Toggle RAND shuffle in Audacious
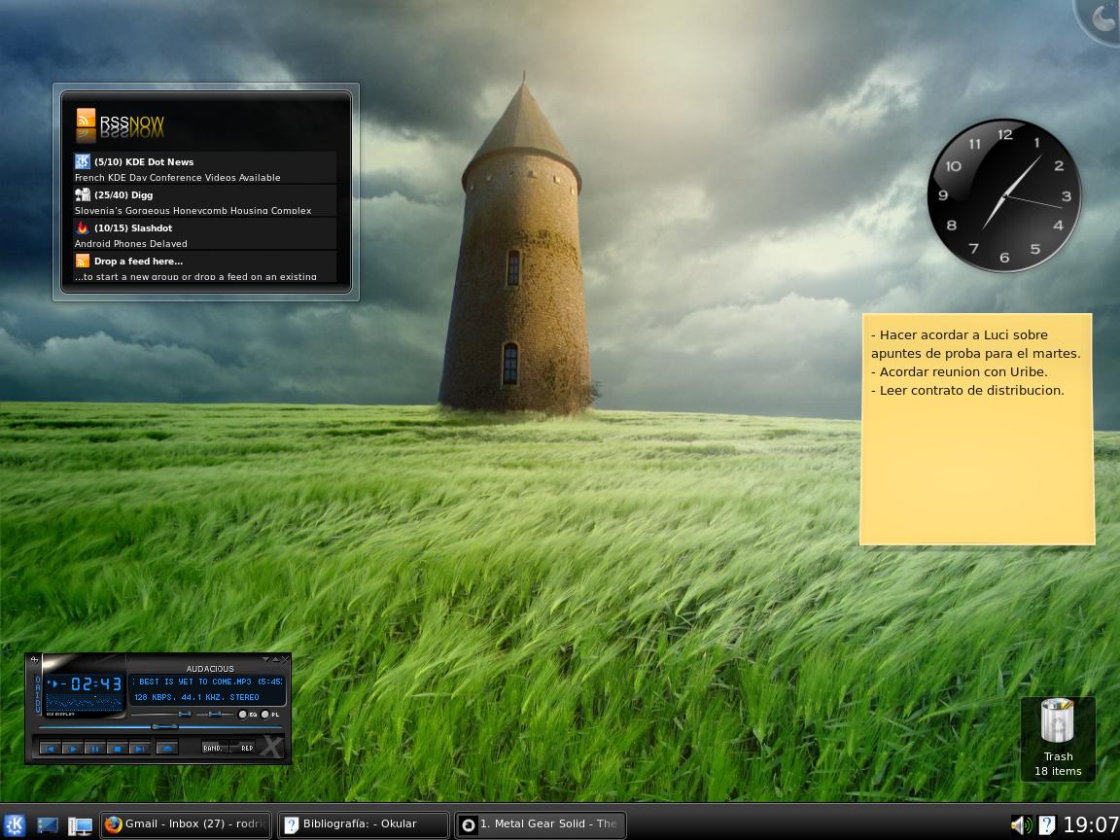 pyautogui.click(x=215, y=748)
